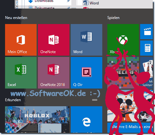Launch Q-Dir from its blue tile
The height and width of the screenshot is (135, 155).
point(86,73)
